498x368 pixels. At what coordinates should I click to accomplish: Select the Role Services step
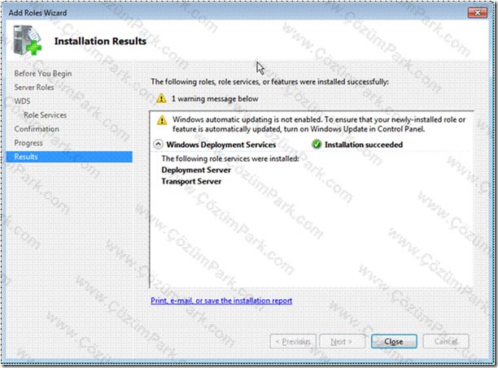45,115
